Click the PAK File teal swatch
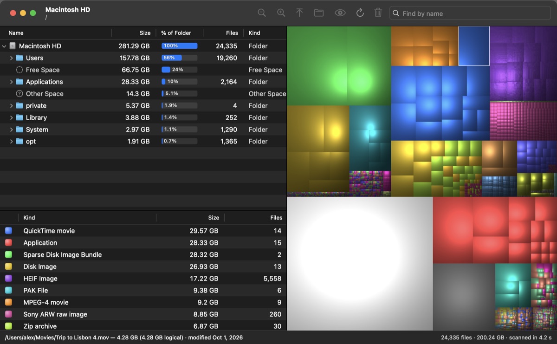This screenshot has height=344, width=557. click(8, 290)
